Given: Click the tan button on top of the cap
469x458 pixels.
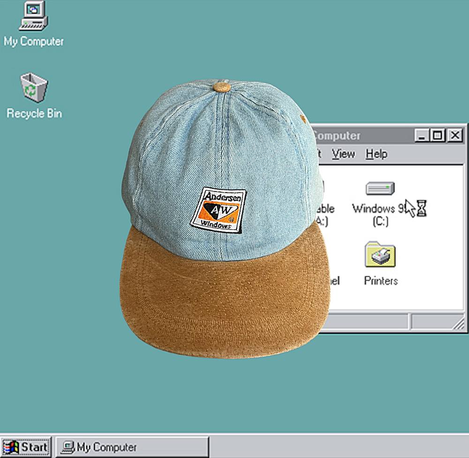Looking at the screenshot, I should (x=221, y=87).
